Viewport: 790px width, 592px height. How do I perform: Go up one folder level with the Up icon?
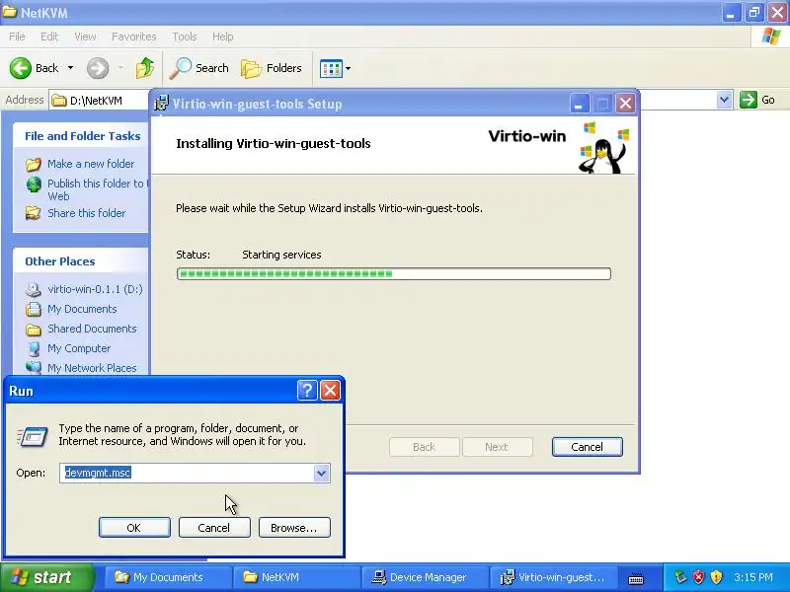(145, 68)
